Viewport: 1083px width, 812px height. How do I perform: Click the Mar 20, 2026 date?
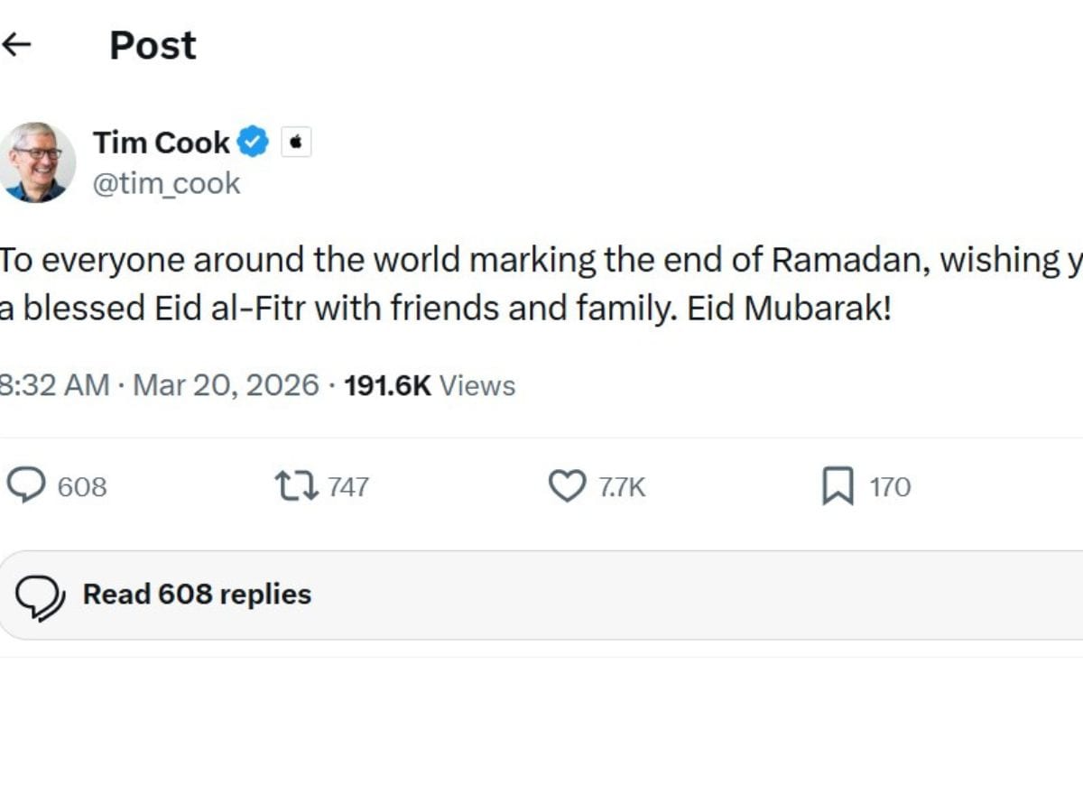226,385
